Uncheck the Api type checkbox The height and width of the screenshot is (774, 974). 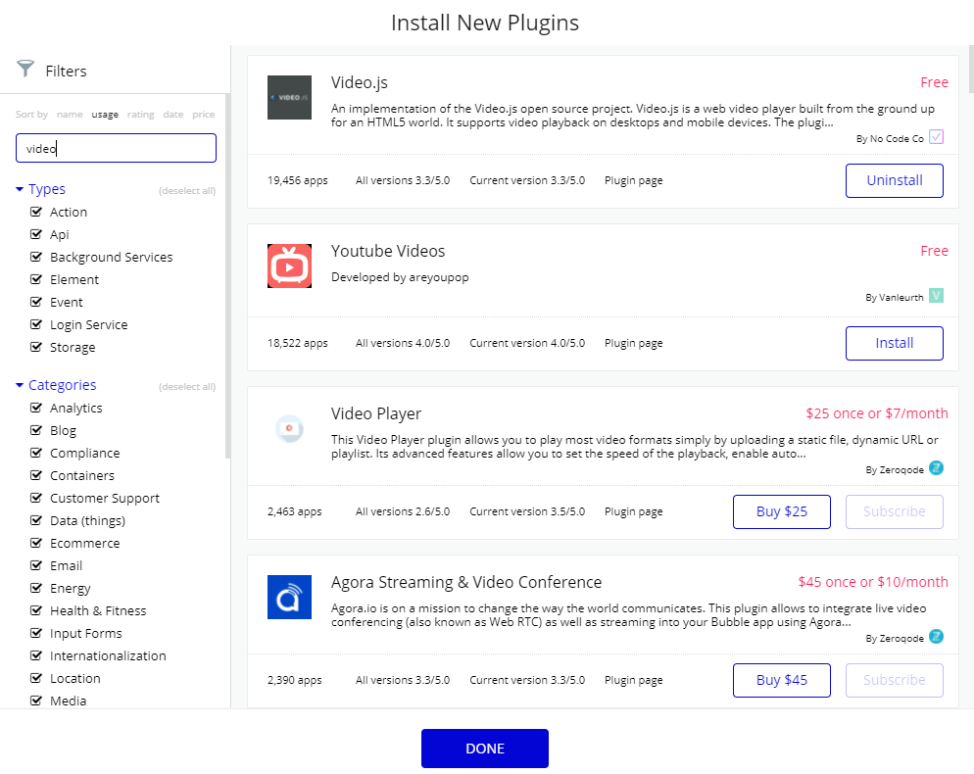[36, 234]
